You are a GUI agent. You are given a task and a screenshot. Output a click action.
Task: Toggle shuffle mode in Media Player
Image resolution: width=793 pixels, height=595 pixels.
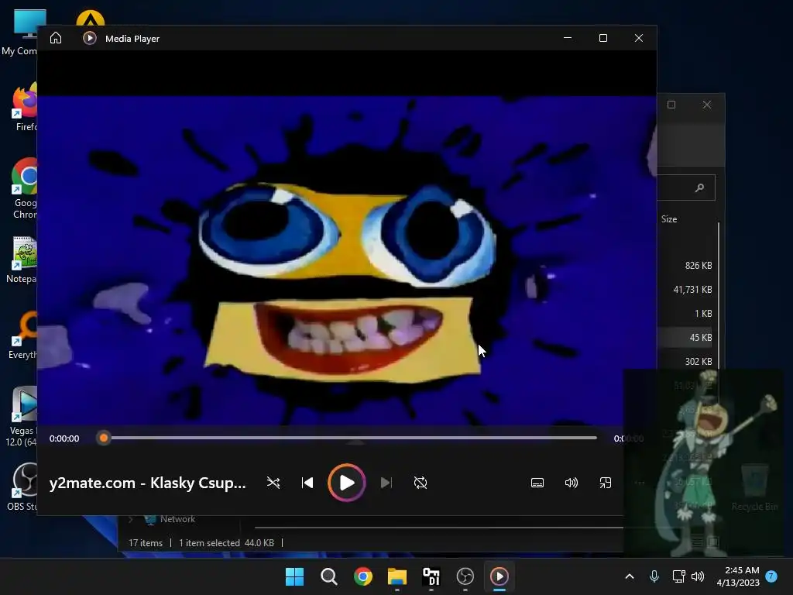(273, 483)
